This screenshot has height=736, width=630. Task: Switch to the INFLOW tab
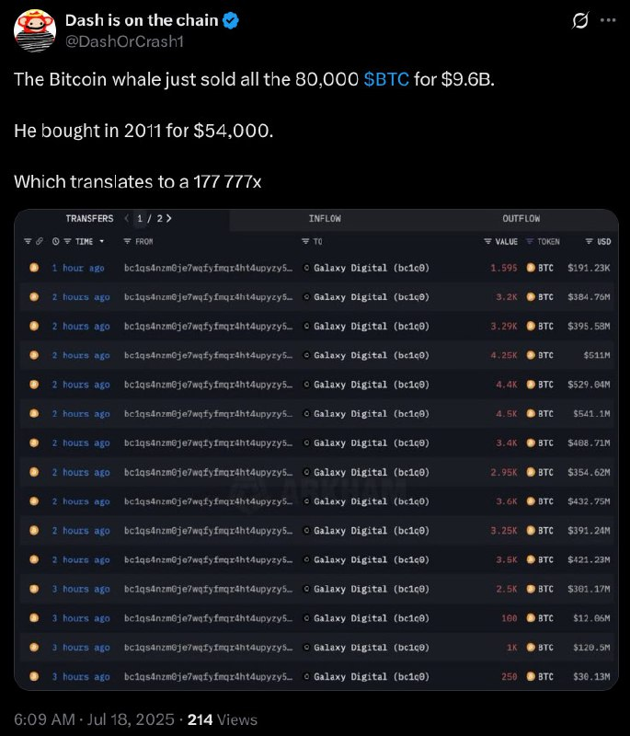click(325, 219)
